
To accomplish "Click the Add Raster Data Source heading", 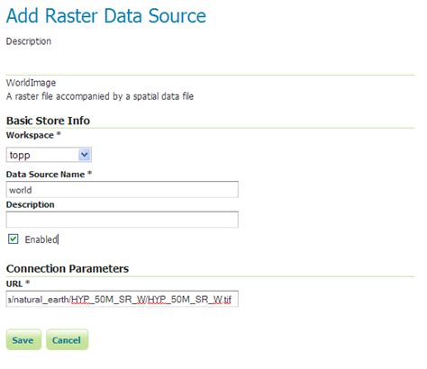I will 106,15.
